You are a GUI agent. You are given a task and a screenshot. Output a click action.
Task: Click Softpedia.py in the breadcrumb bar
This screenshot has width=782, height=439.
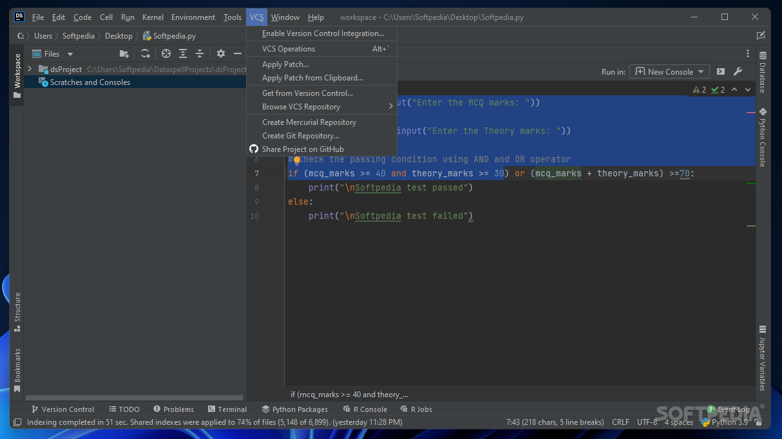click(169, 36)
